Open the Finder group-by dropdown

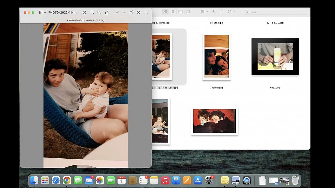click(x=204, y=12)
